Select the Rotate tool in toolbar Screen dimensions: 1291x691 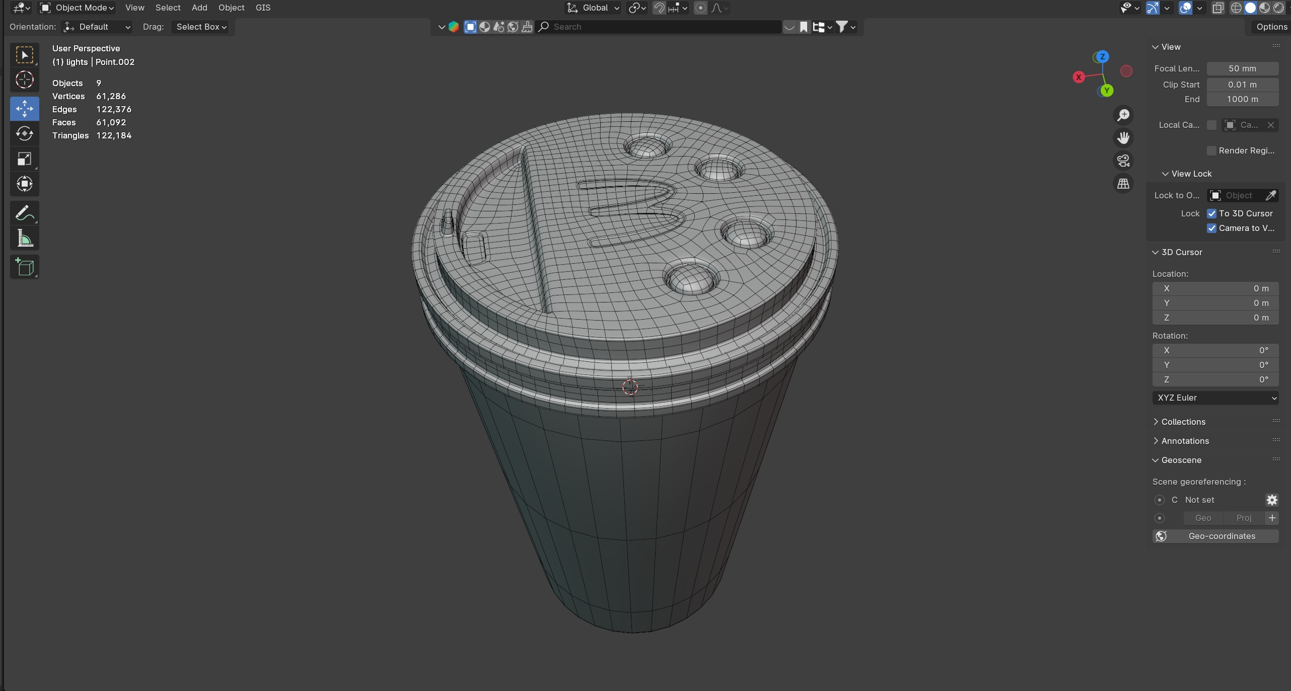coord(24,133)
